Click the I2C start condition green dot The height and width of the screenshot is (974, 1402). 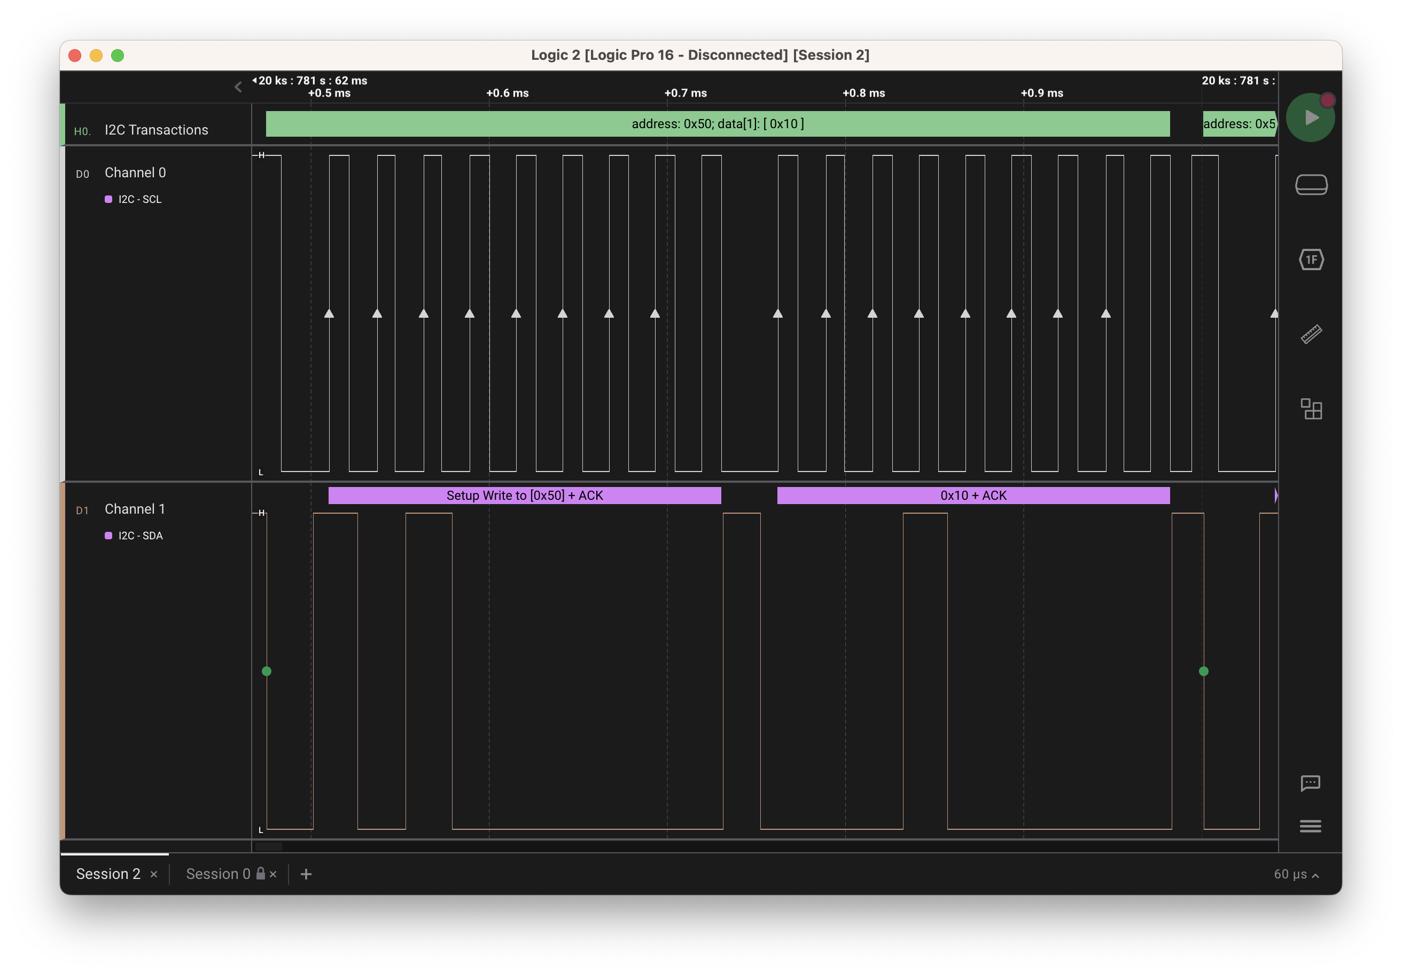point(266,671)
